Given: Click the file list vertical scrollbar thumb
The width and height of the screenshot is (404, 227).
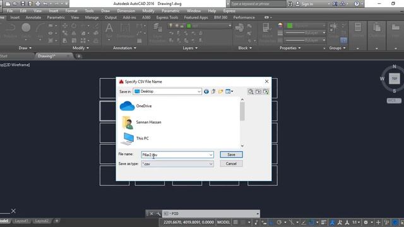Looking at the screenshot, I should point(242,111).
